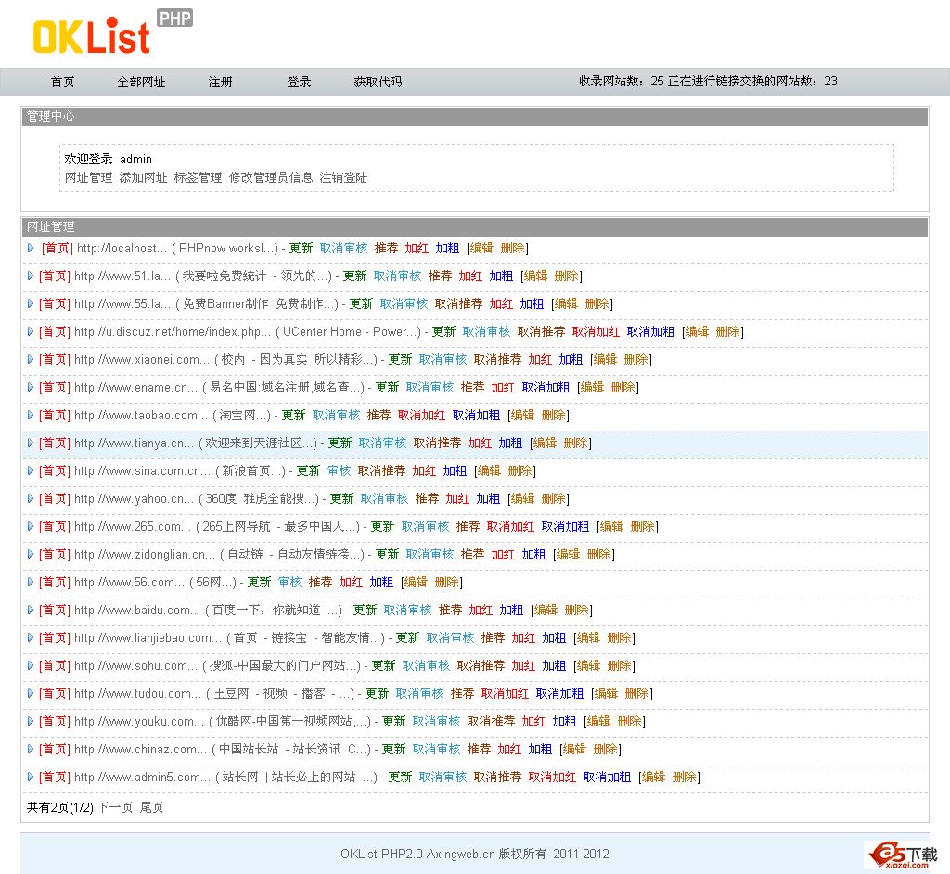
Task: Jump to 尾页 in pagination
Action: (x=151, y=807)
